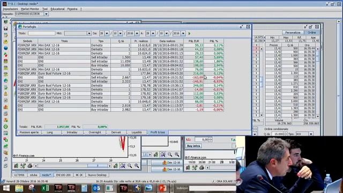343x193 pixels.
Task: Click the price cell showing 10.648,0
Action: (x=141, y=101)
